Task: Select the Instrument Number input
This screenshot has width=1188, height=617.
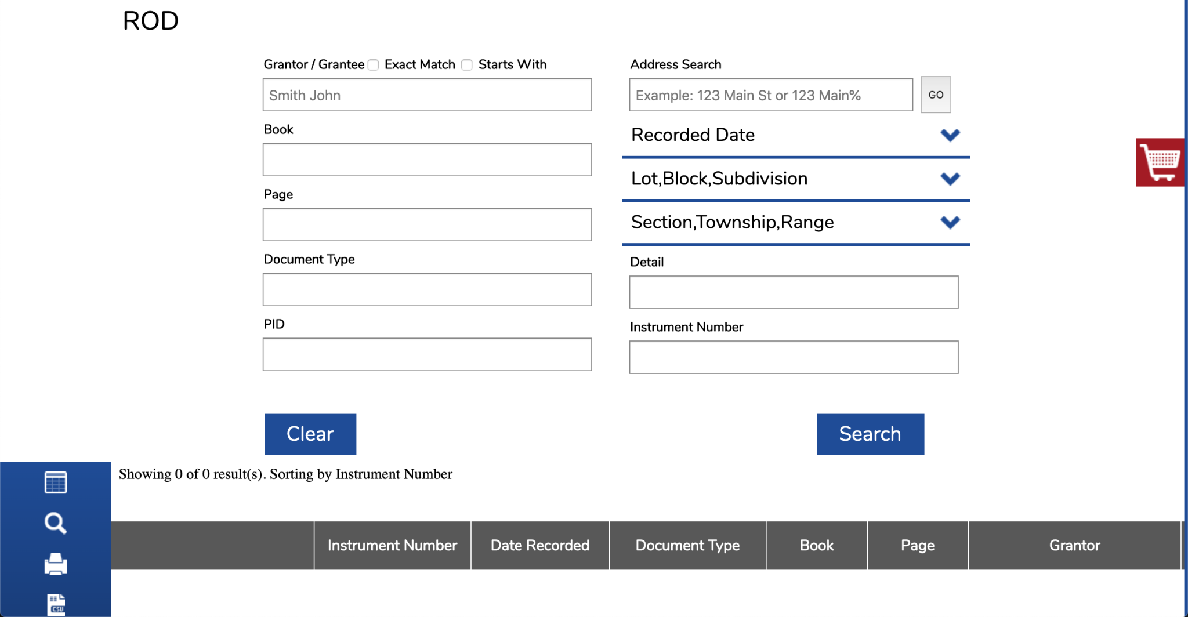Action: (x=794, y=357)
